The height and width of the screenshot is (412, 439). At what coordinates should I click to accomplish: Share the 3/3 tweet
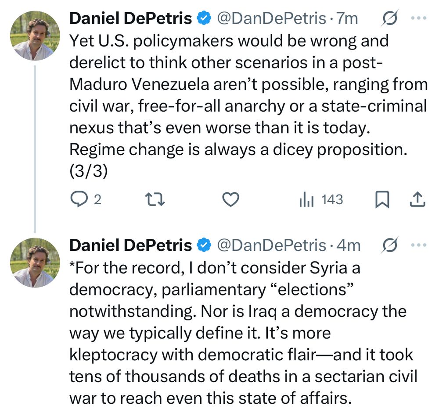(x=417, y=200)
